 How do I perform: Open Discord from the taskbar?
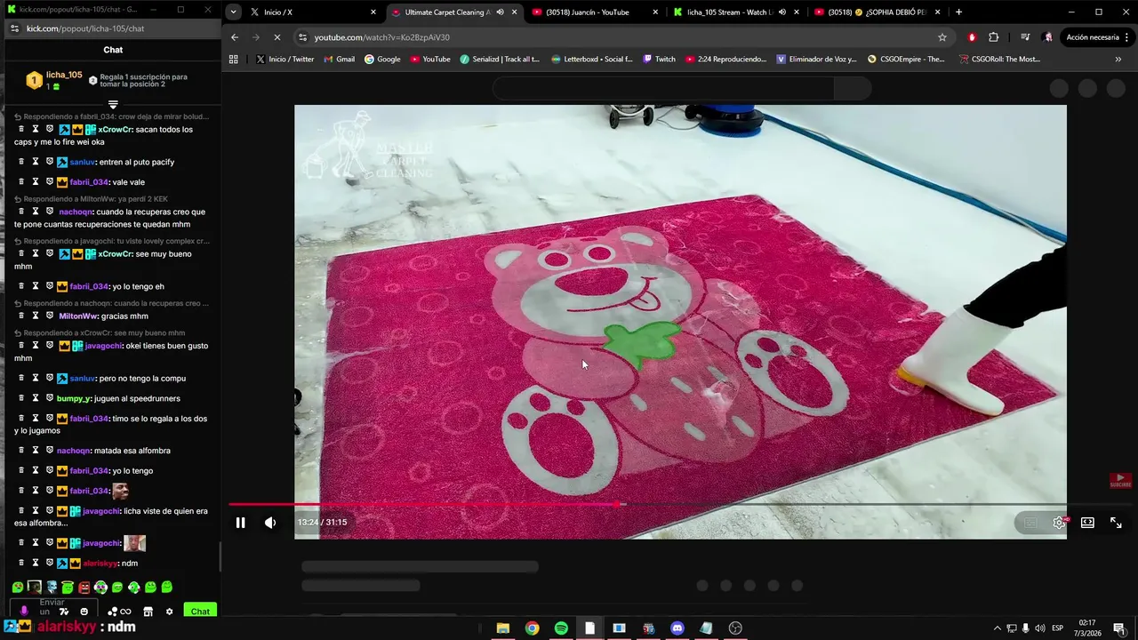677,628
